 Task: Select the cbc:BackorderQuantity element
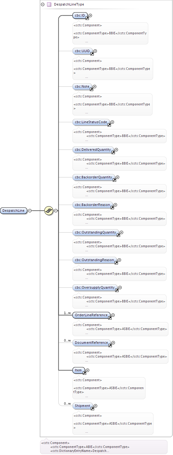94,177
